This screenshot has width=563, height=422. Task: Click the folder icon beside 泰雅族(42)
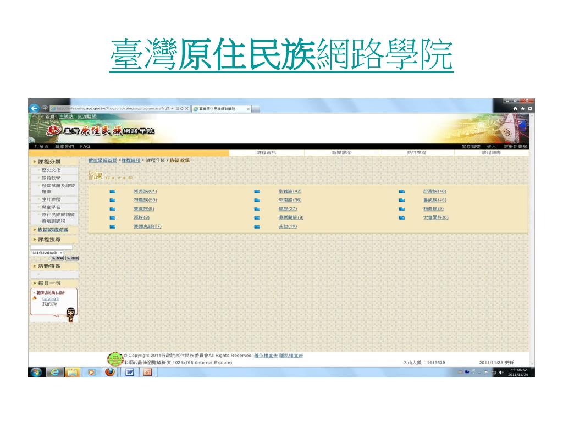click(257, 192)
